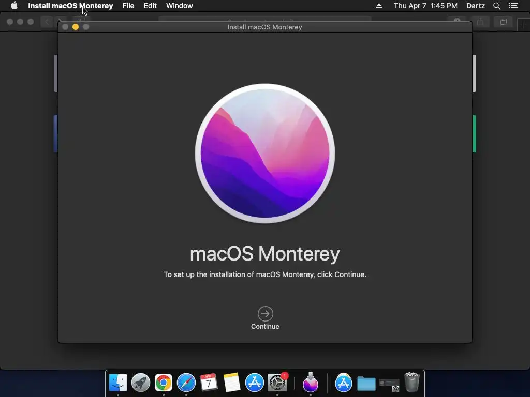Click Install macOS Monterey icon in Dock
The height and width of the screenshot is (397, 530).
[x=311, y=383]
